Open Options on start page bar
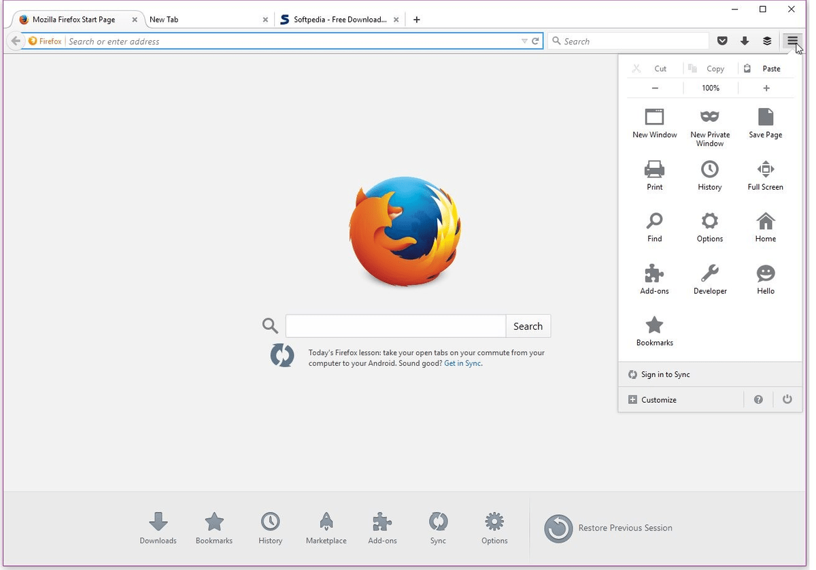 point(494,529)
